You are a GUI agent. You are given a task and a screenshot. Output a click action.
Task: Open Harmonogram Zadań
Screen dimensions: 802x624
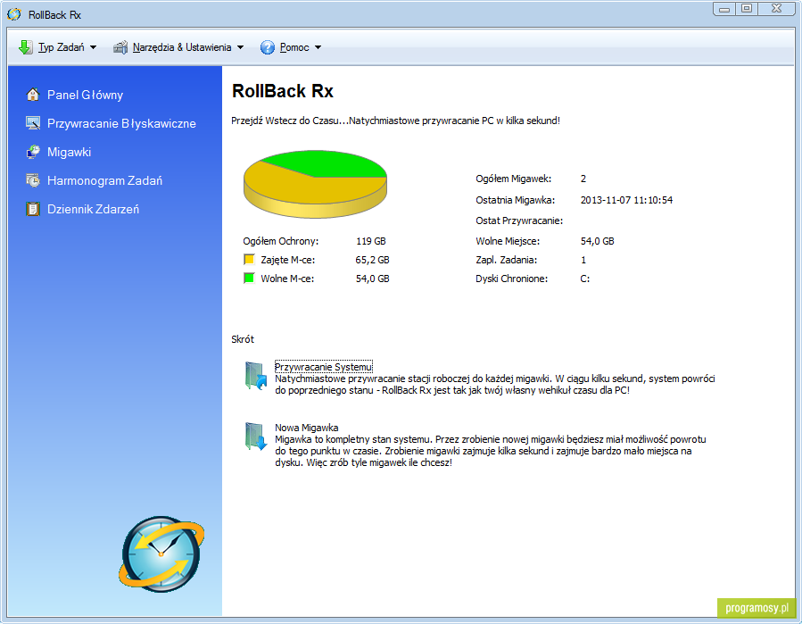click(105, 181)
